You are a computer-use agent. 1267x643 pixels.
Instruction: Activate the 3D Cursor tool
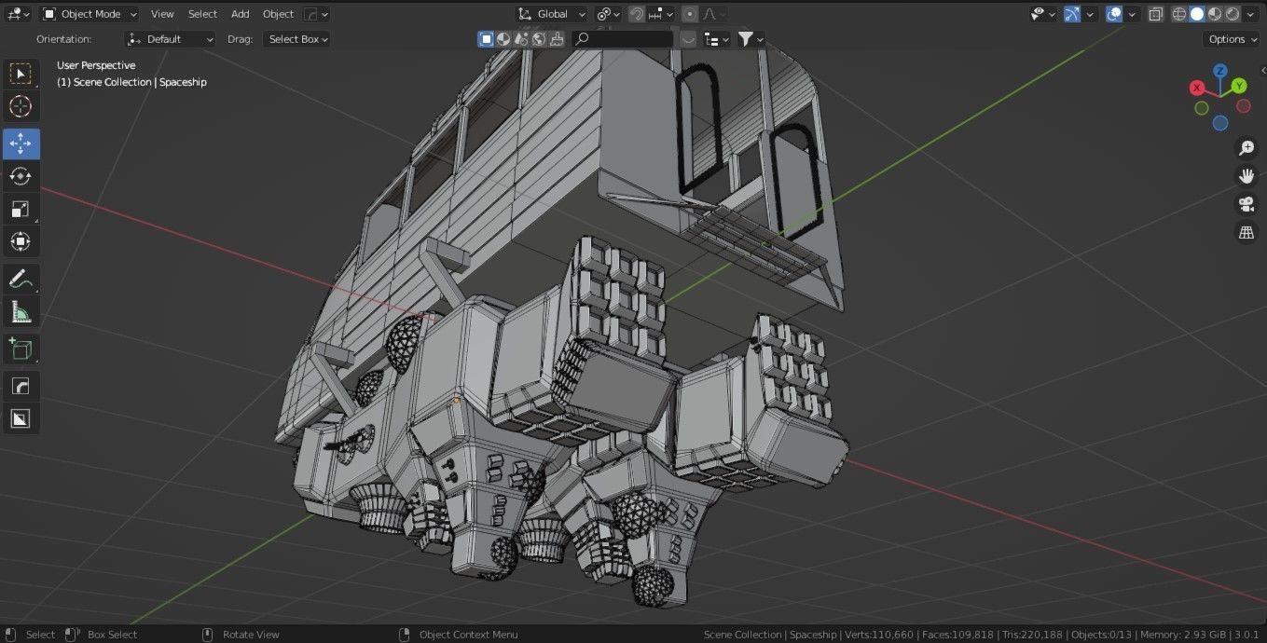coord(21,106)
